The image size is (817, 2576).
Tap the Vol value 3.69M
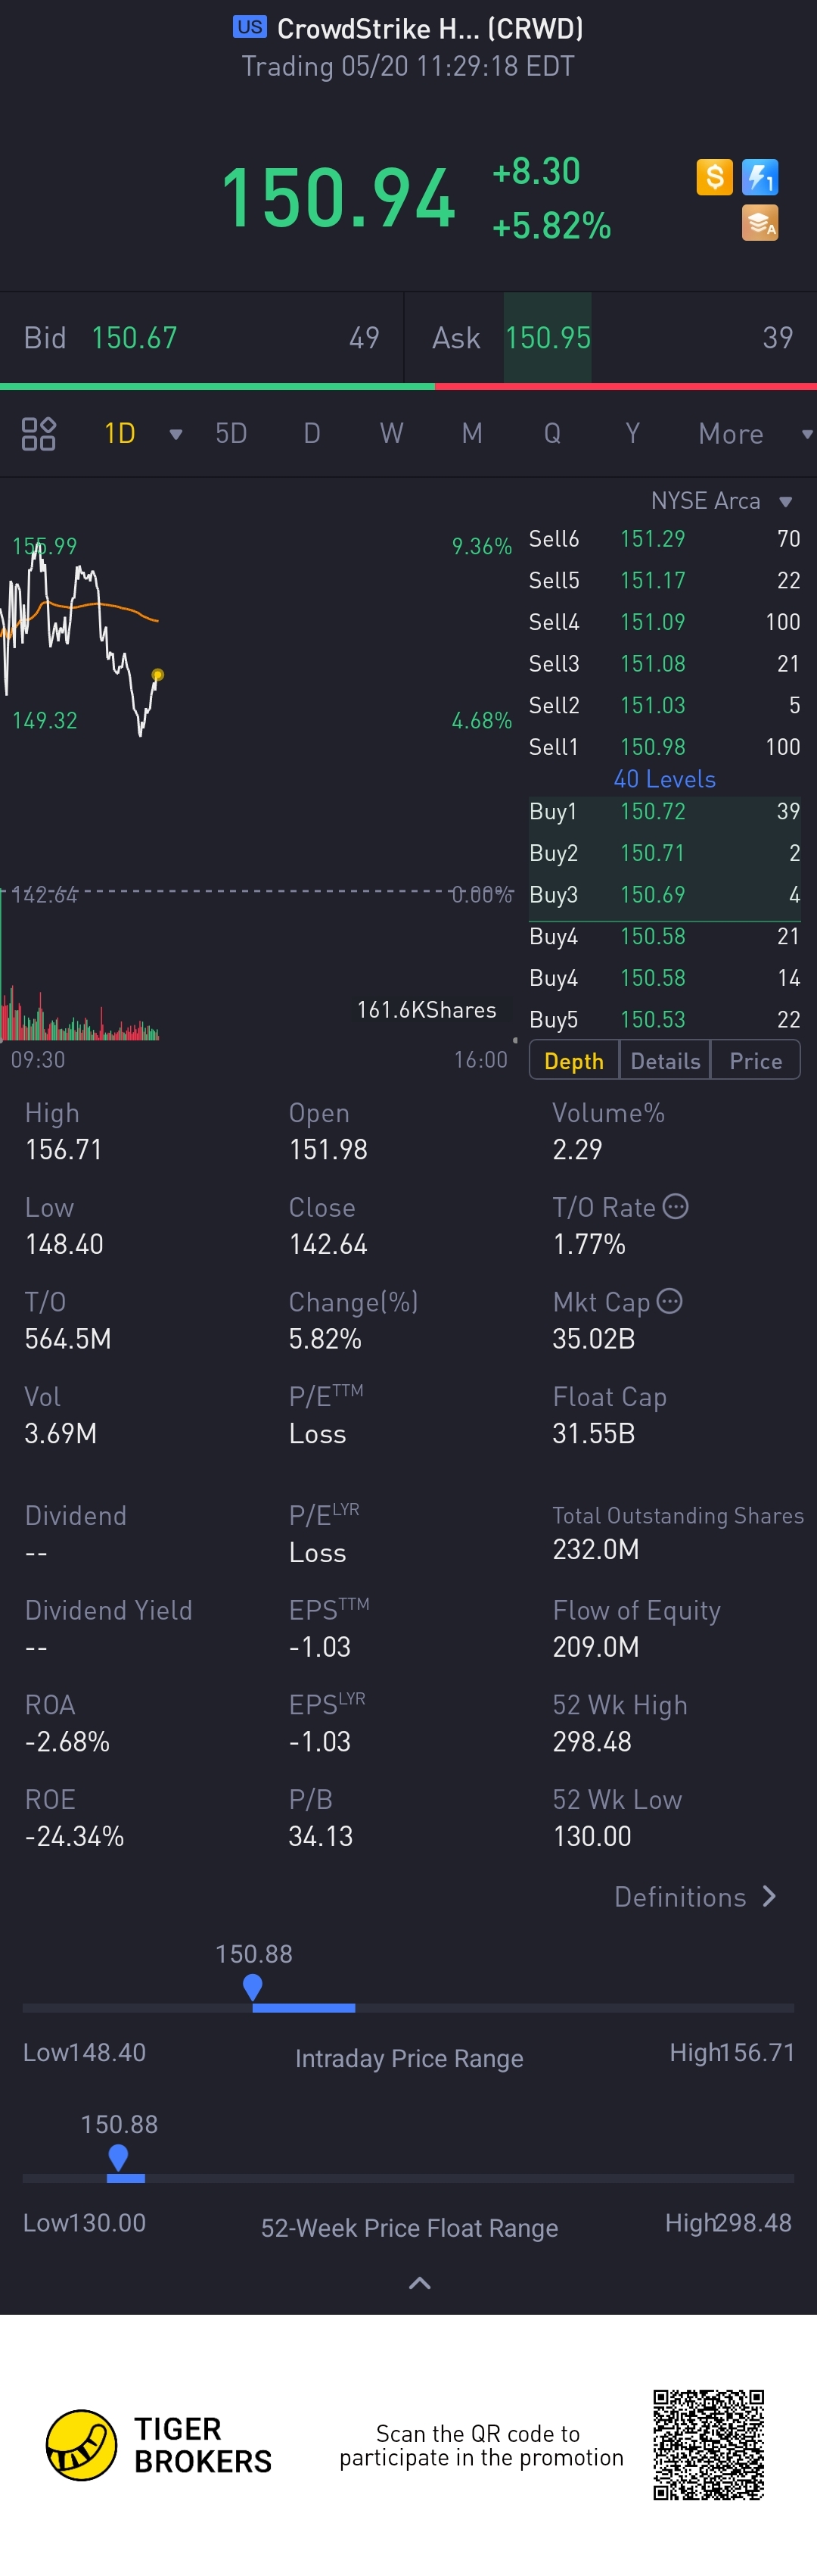pos(61,1434)
